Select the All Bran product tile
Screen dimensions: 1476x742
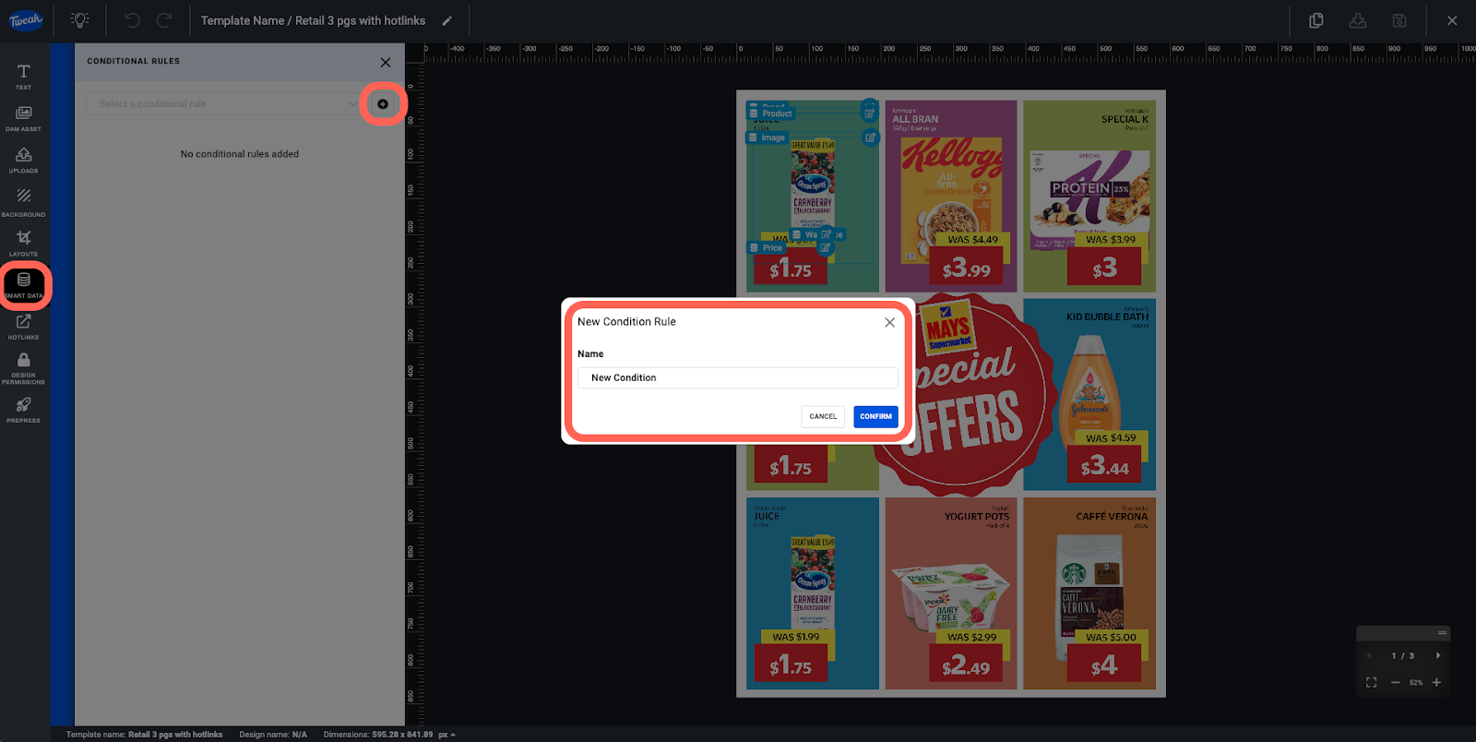tap(951, 196)
